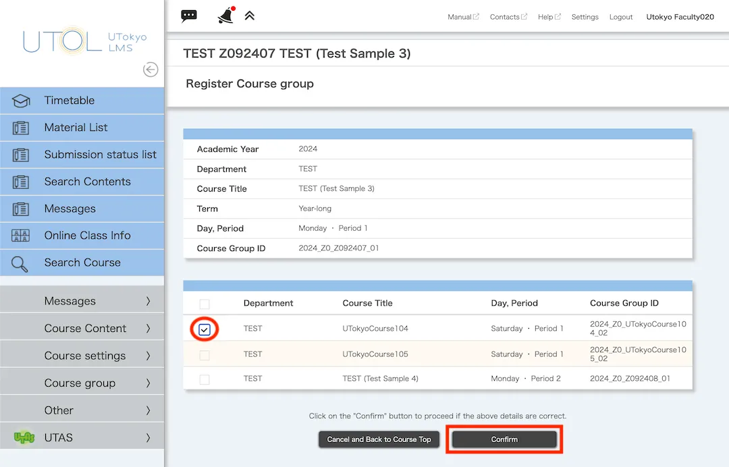The height and width of the screenshot is (467, 729).
Task: Check the TEST (Test Sample 4) checkbox
Action: point(205,379)
